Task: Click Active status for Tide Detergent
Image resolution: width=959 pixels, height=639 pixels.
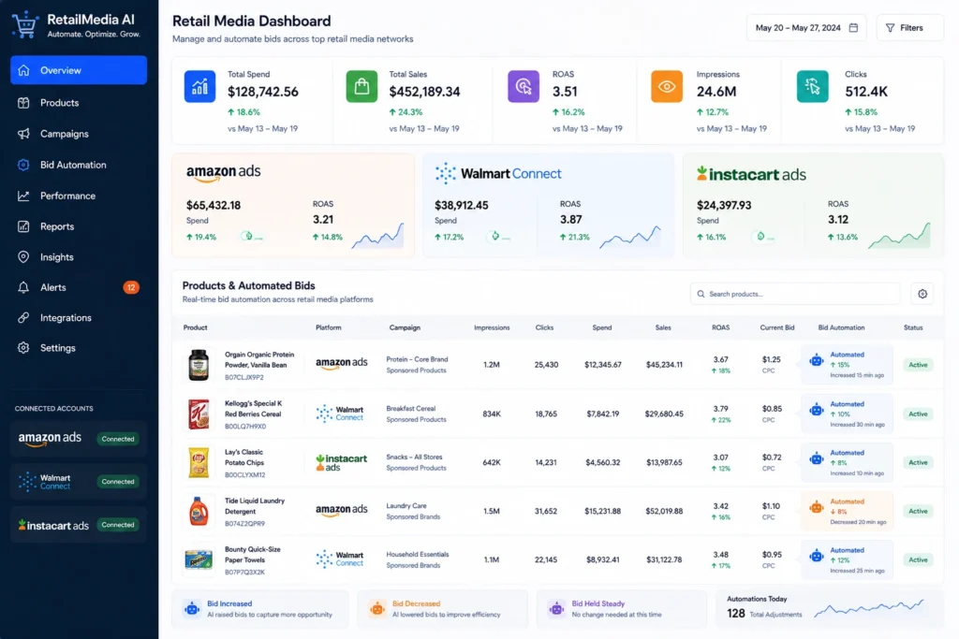Action: pos(918,512)
